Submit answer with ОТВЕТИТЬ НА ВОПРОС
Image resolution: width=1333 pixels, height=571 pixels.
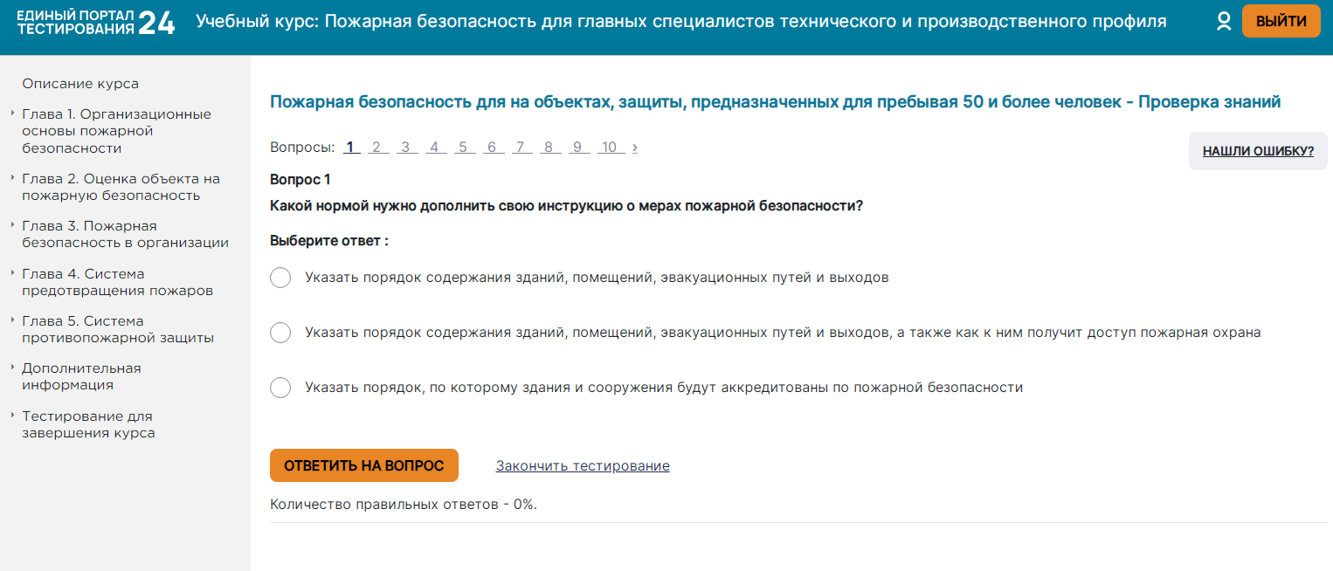click(363, 466)
